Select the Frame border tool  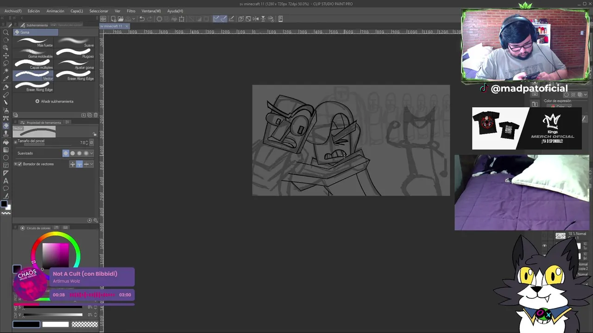tap(6, 166)
